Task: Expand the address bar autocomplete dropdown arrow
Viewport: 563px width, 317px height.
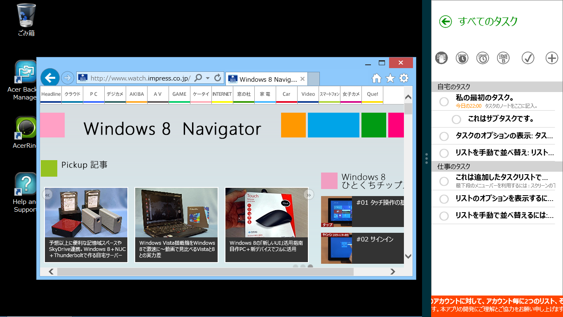Action: click(x=208, y=78)
